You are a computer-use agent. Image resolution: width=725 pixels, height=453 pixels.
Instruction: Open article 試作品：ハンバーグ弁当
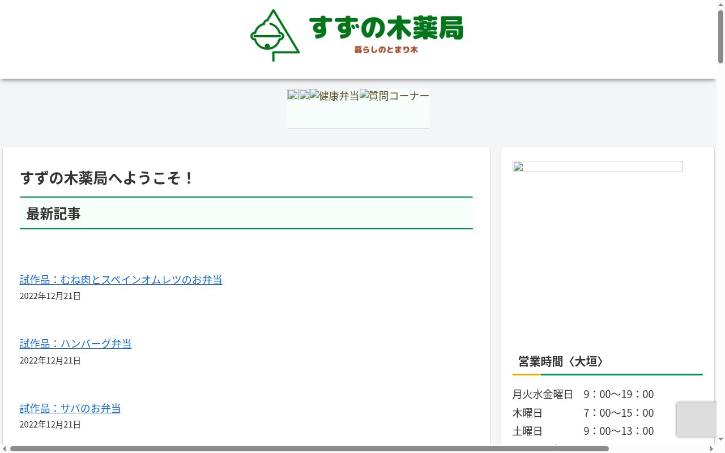[75, 344]
